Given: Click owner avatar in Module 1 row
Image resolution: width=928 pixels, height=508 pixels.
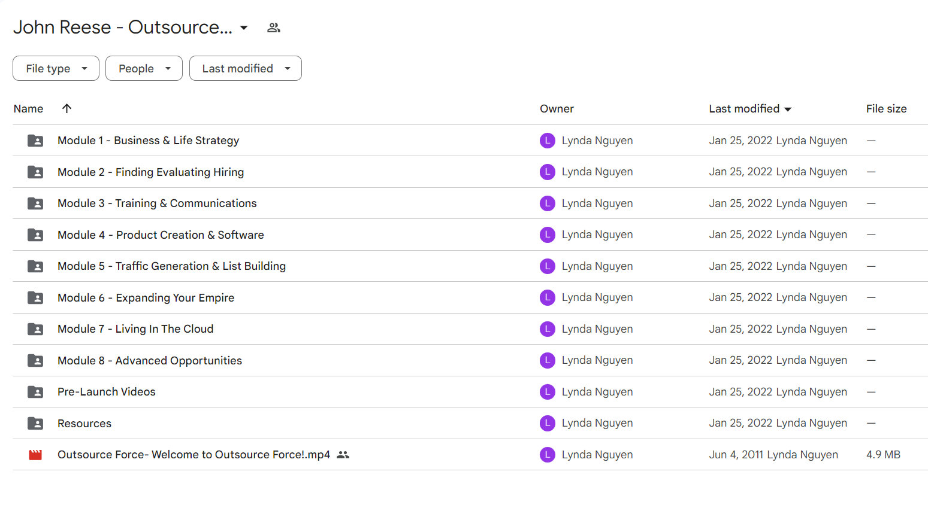Looking at the screenshot, I should click(548, 141).
